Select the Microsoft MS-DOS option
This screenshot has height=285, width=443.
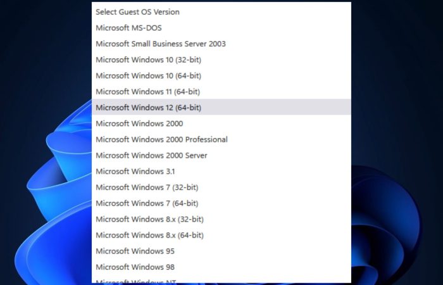click(221, 28)
